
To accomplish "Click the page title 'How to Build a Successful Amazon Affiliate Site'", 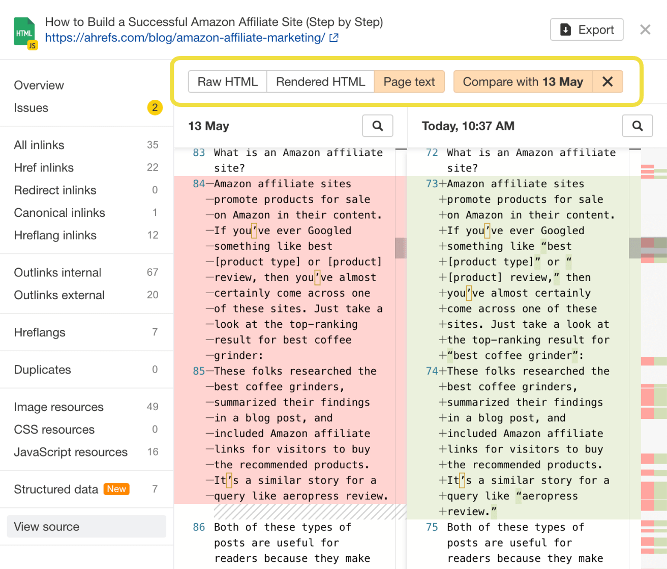I will click(214, 22).
